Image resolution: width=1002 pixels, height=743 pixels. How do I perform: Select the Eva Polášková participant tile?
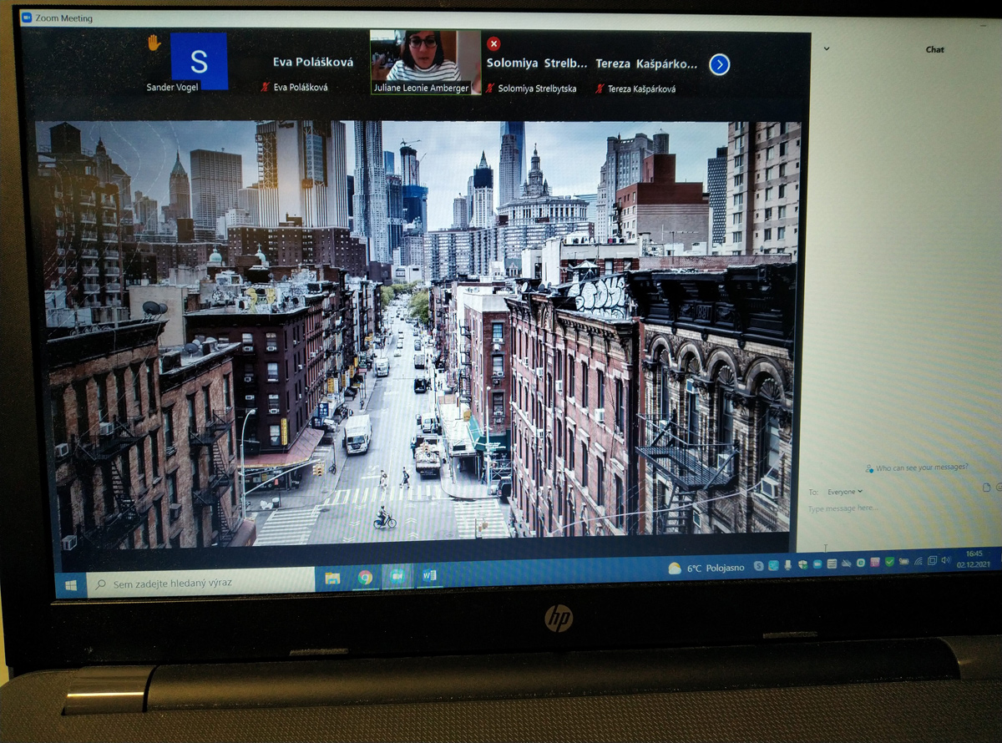[313, 63]
